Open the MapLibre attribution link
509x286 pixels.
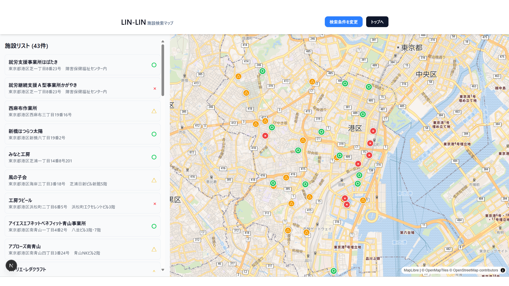point(411,270)
